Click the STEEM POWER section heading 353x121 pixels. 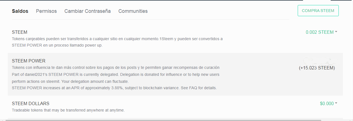28,61
